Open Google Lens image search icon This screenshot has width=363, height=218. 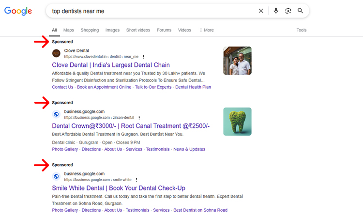click(x=288, y=11)
